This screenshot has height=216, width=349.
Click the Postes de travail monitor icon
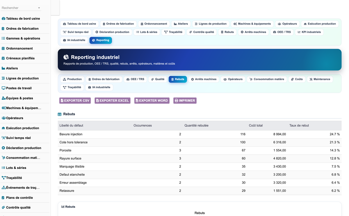[3, 88]
